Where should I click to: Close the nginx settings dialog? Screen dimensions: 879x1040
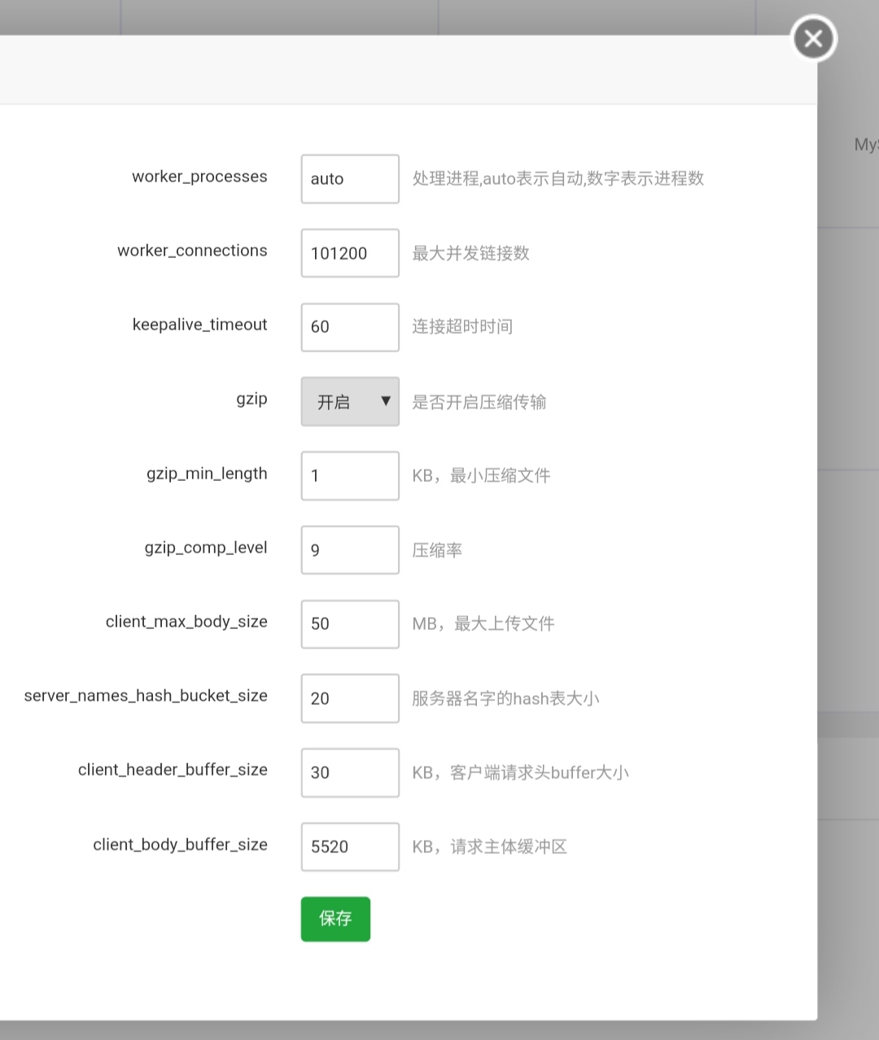pyautogui.click(x=813, y=38)
